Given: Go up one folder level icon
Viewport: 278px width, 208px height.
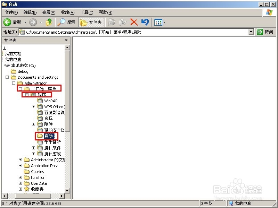Looking at the screenshot, I should (49, 22).
